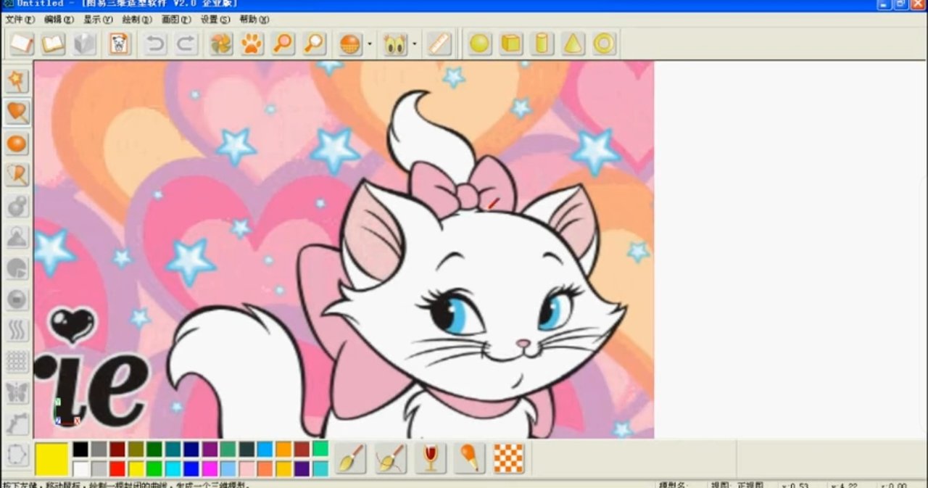Click the wine glass material icon

pos(431,458)
